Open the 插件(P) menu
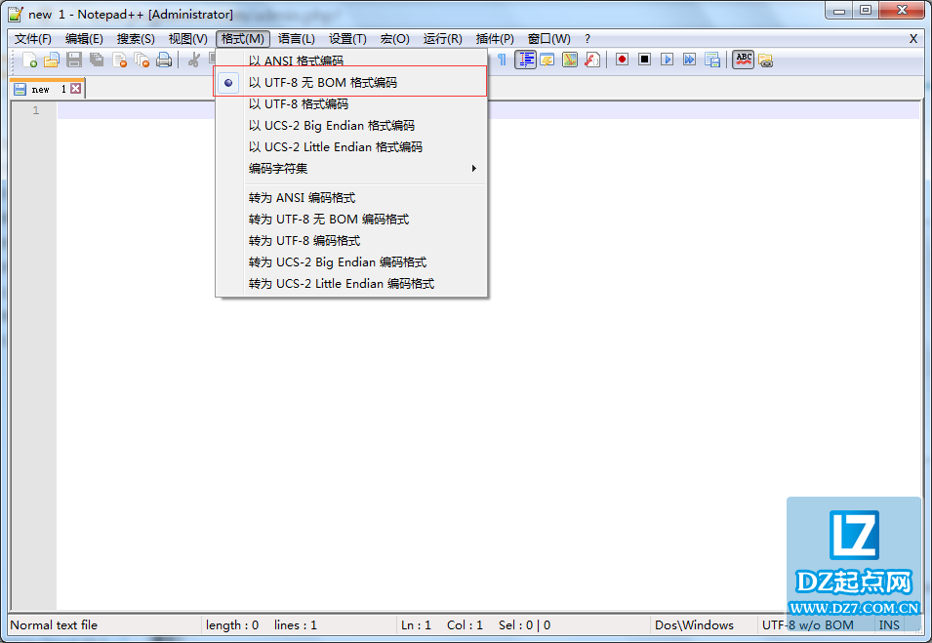This screenshot has width=932, height=643. tap(495, 39)
